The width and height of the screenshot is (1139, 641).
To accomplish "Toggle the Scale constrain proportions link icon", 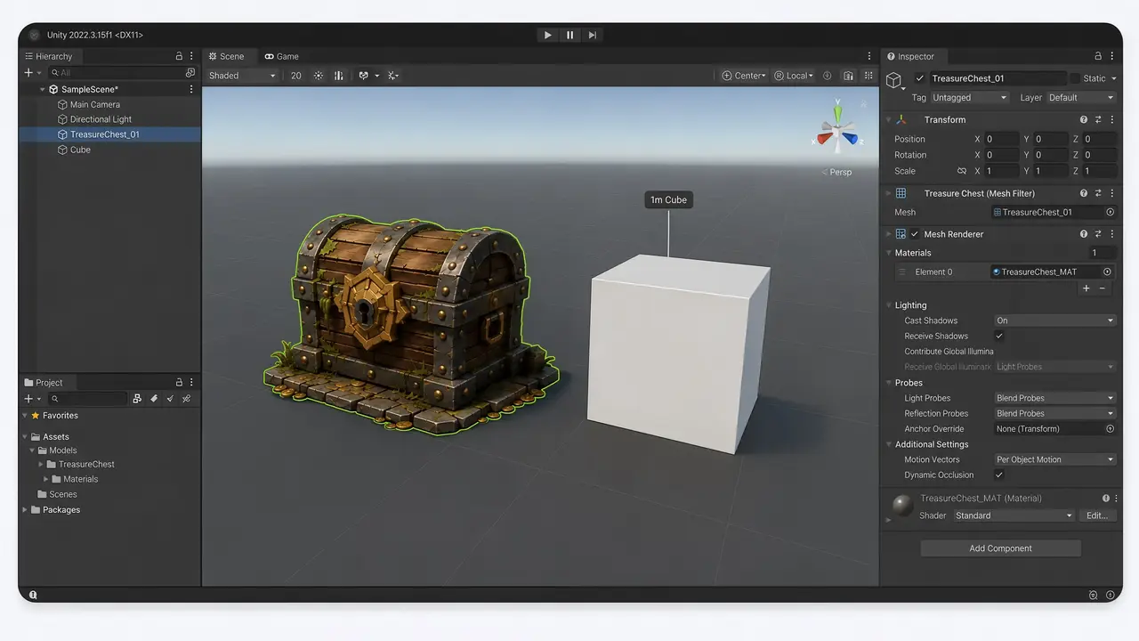I will (x=961, y=171).
